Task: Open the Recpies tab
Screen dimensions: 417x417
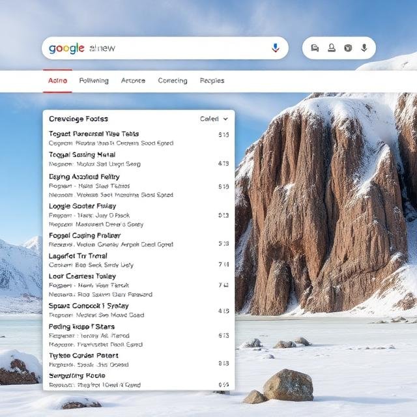Action: click(212, 81)
